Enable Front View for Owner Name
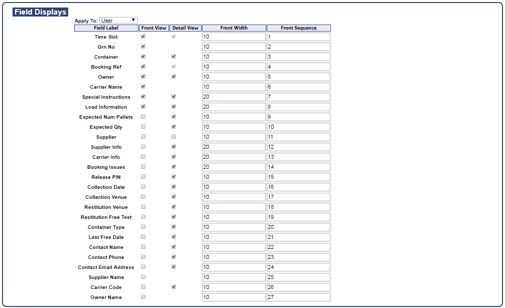The height and width of the screenshot is (308, 505). [x=143, y=297]
